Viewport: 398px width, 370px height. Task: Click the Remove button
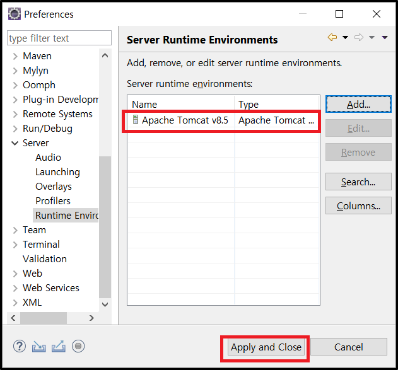[x=358, y=152]
